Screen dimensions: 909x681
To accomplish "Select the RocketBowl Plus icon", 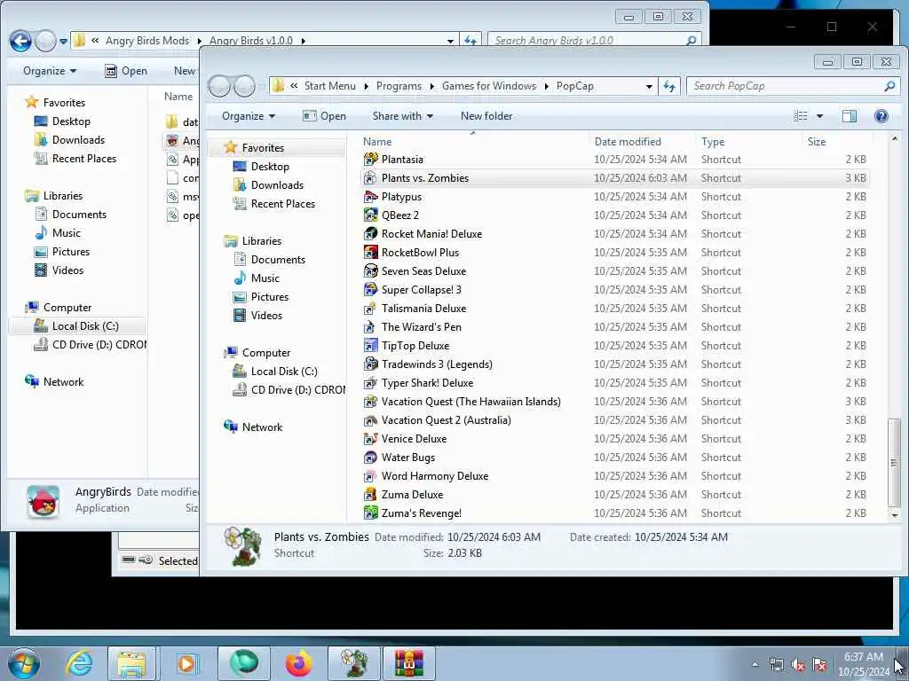I will tap(370, 253).
